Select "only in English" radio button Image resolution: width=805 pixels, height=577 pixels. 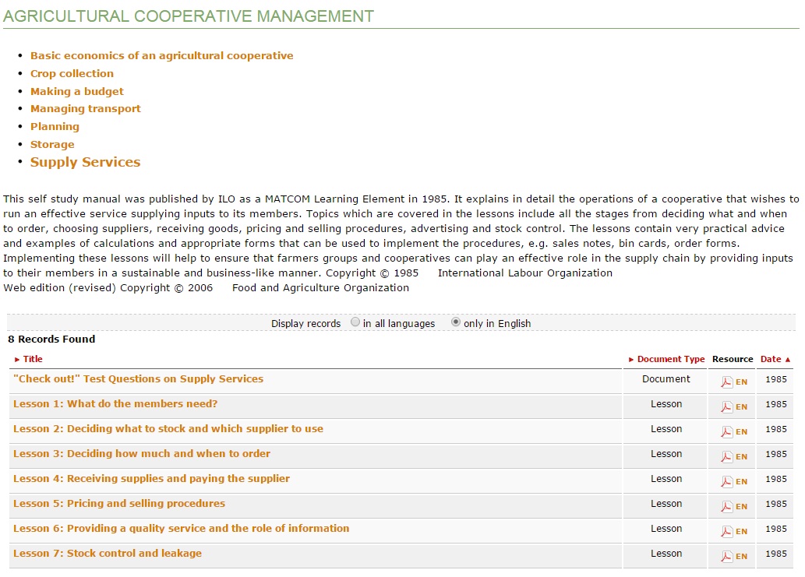point(456,322)
